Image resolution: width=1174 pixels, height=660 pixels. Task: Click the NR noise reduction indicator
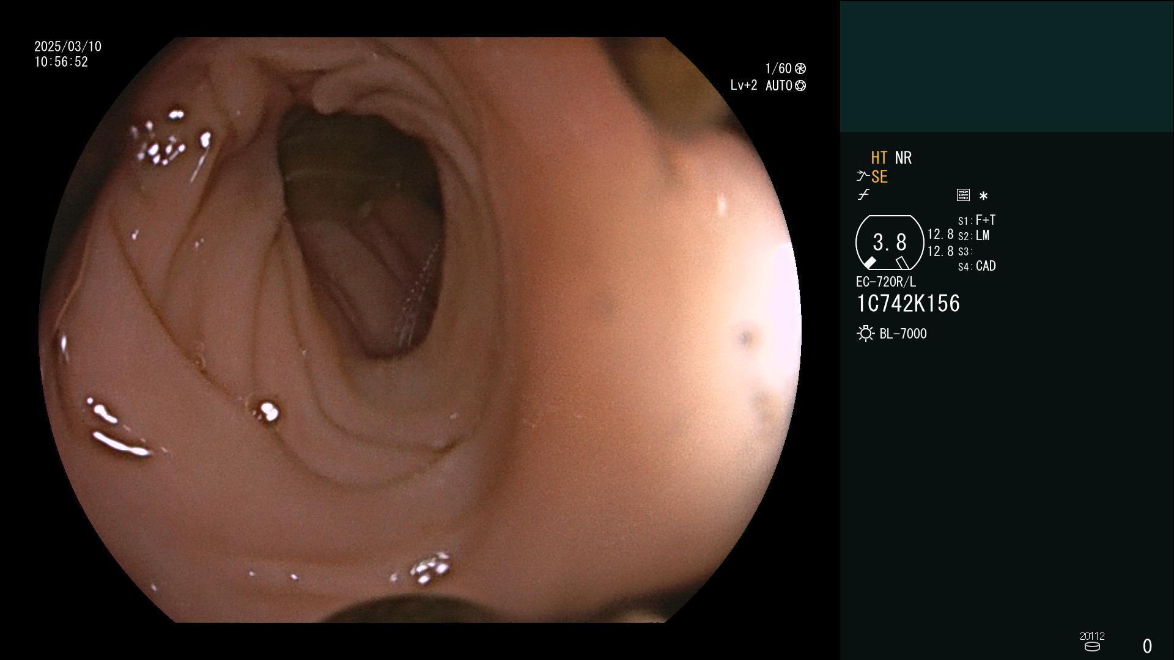coord(903,158)
